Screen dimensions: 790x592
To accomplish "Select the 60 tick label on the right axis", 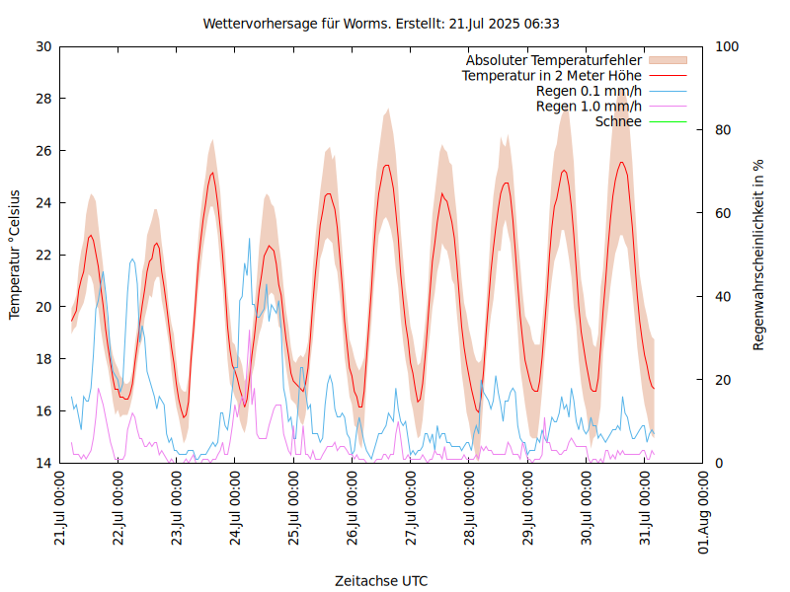I will click(721, 213).
